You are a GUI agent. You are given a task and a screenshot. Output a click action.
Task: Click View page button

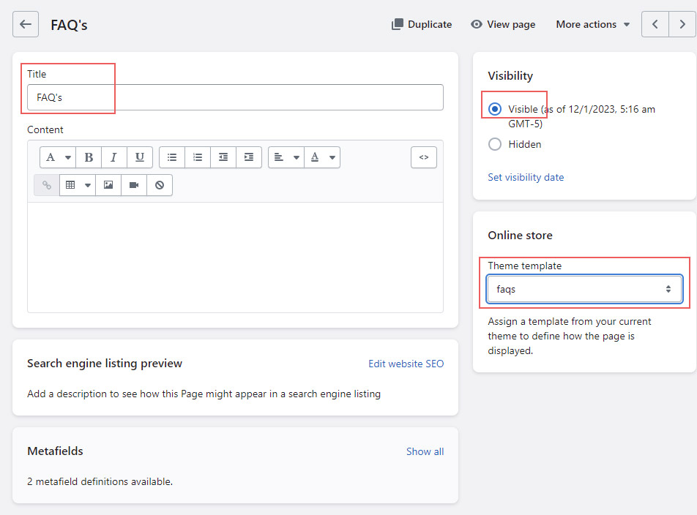click(503, 24)
